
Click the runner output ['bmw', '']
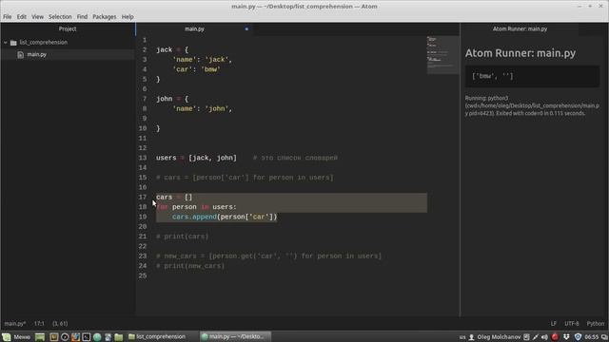493,76
